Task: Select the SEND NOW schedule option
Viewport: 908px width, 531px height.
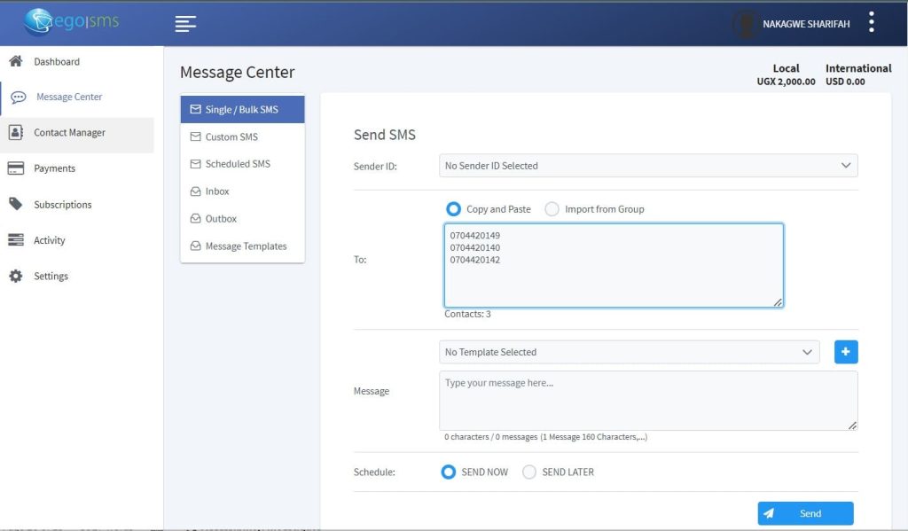Action: (x=449, y=472)
